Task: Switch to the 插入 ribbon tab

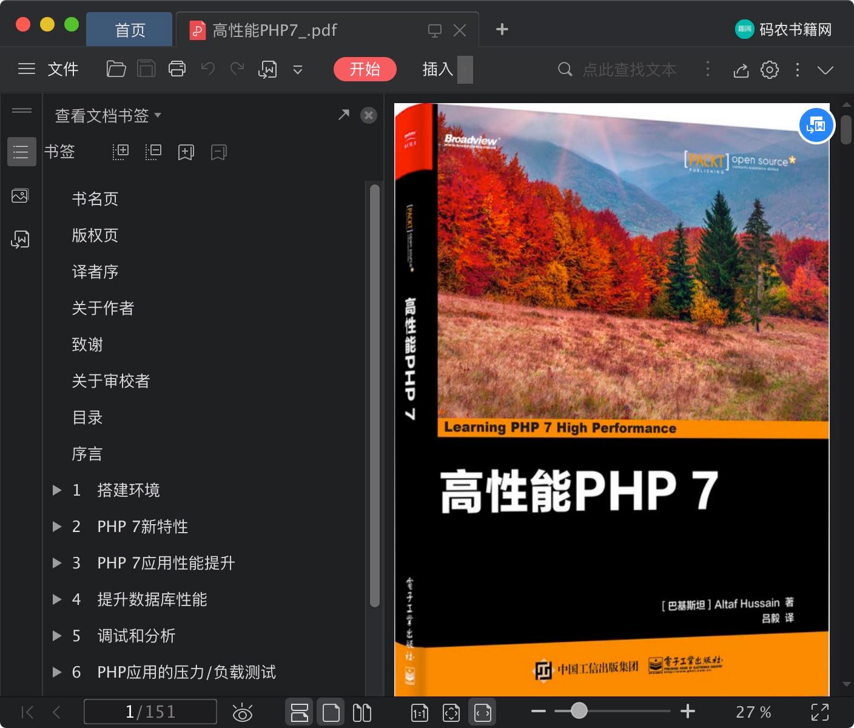Action: pos(438,69)
